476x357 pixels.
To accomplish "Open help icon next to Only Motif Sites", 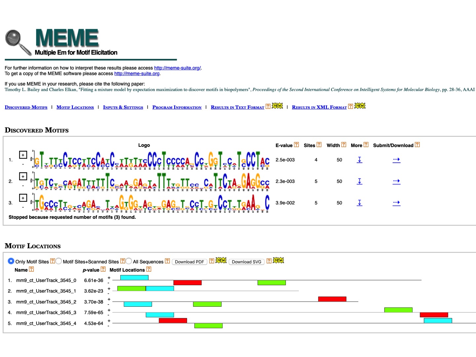I will pos(52,261).
